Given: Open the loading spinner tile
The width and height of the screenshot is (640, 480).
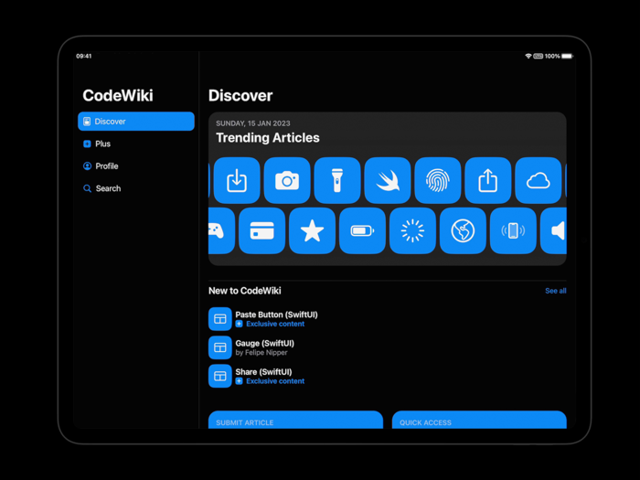Looking at the screenshot, I should click(412, 230).
